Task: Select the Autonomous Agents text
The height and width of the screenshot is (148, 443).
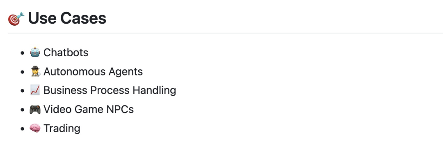Action: 93,72
